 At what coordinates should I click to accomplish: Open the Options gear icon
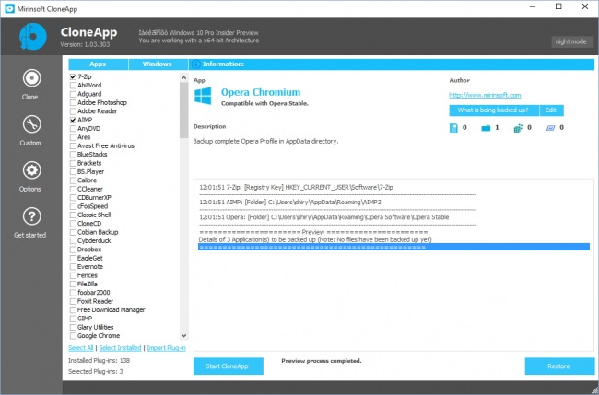31,170
